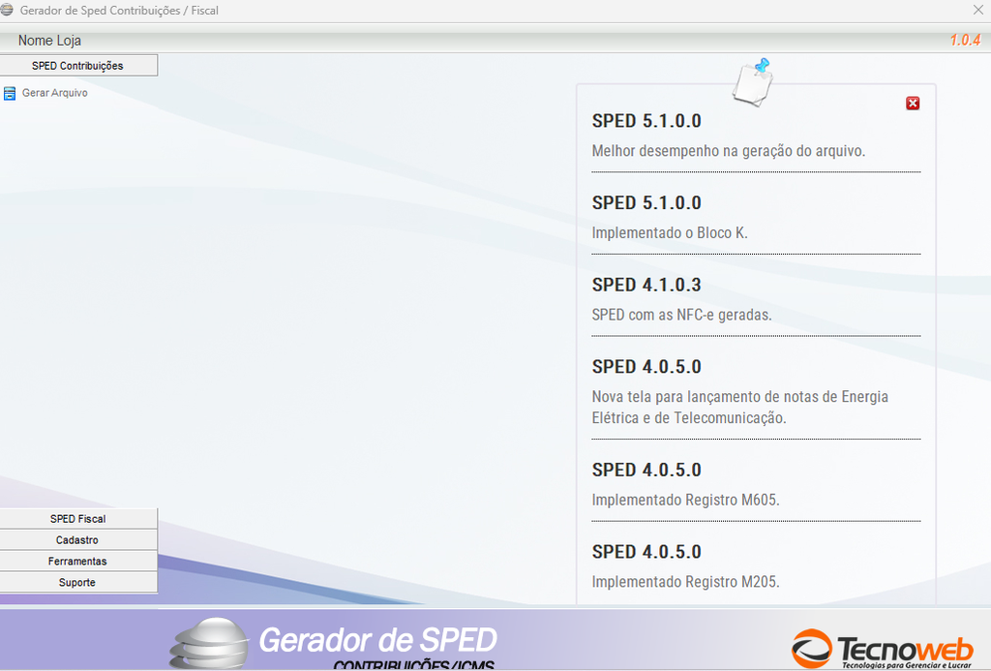
Task: Click the Gerador de SPED disc stack logo
Action: (210, 643)
